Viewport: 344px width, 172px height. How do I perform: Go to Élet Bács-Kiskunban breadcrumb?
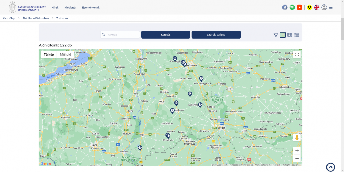click(36, 18)
